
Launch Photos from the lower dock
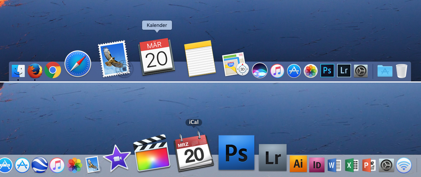click(x=75, y=165)
